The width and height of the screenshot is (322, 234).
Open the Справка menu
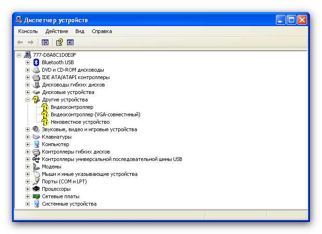[102, 32]
